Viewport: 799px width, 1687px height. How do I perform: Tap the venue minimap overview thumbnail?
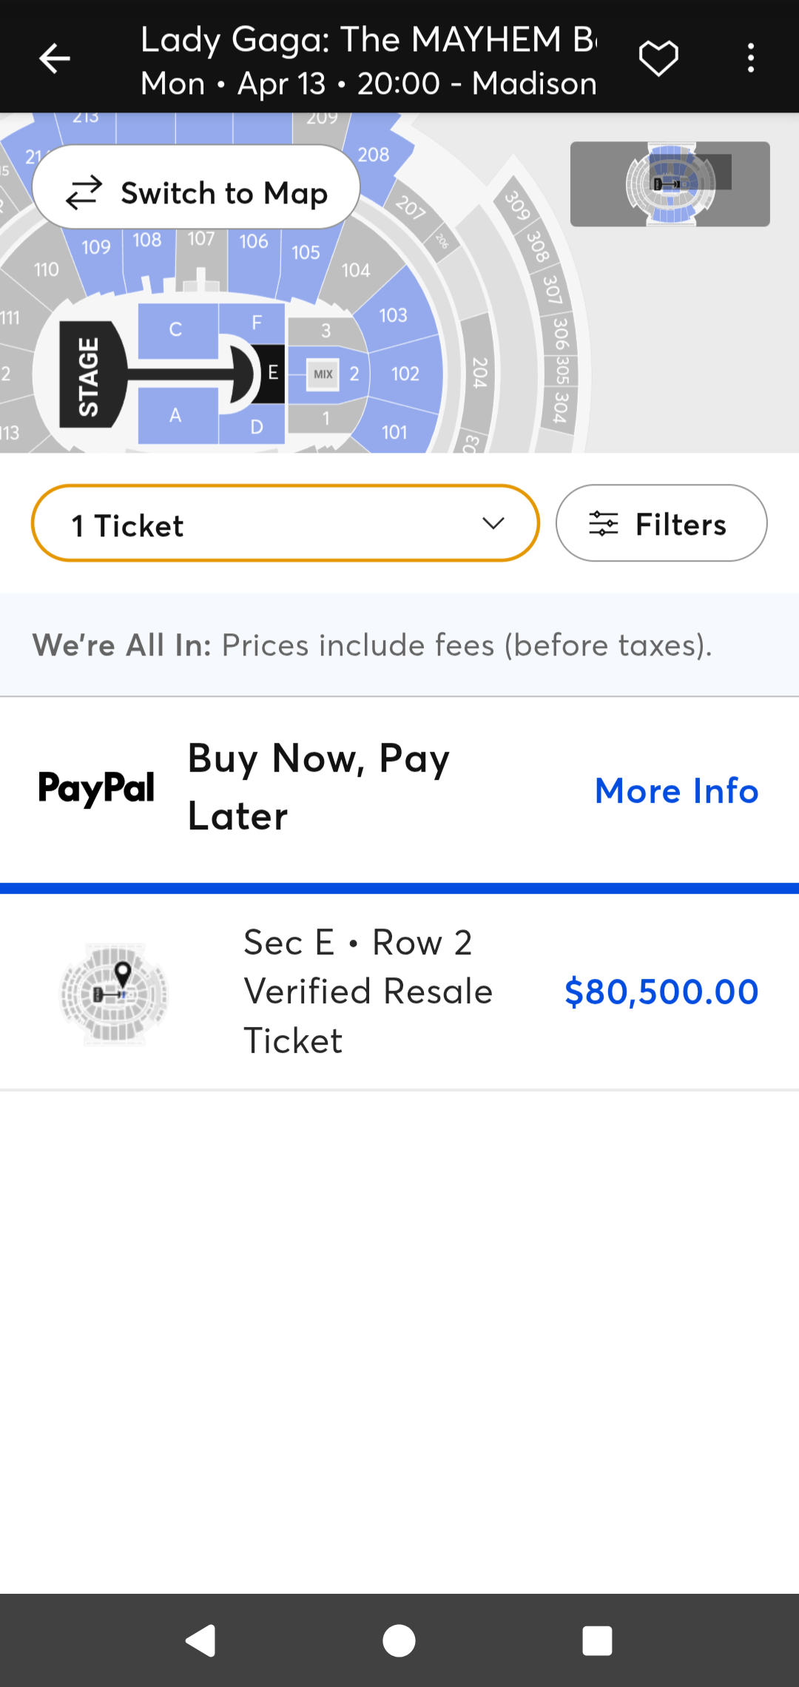click(670, 183)
